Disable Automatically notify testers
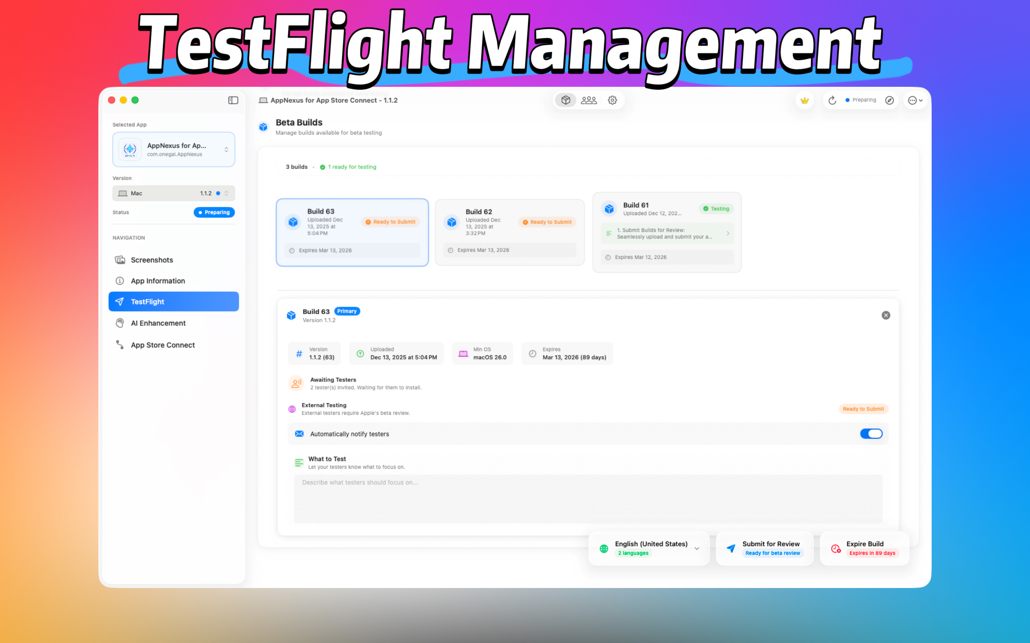 point(871,433)
